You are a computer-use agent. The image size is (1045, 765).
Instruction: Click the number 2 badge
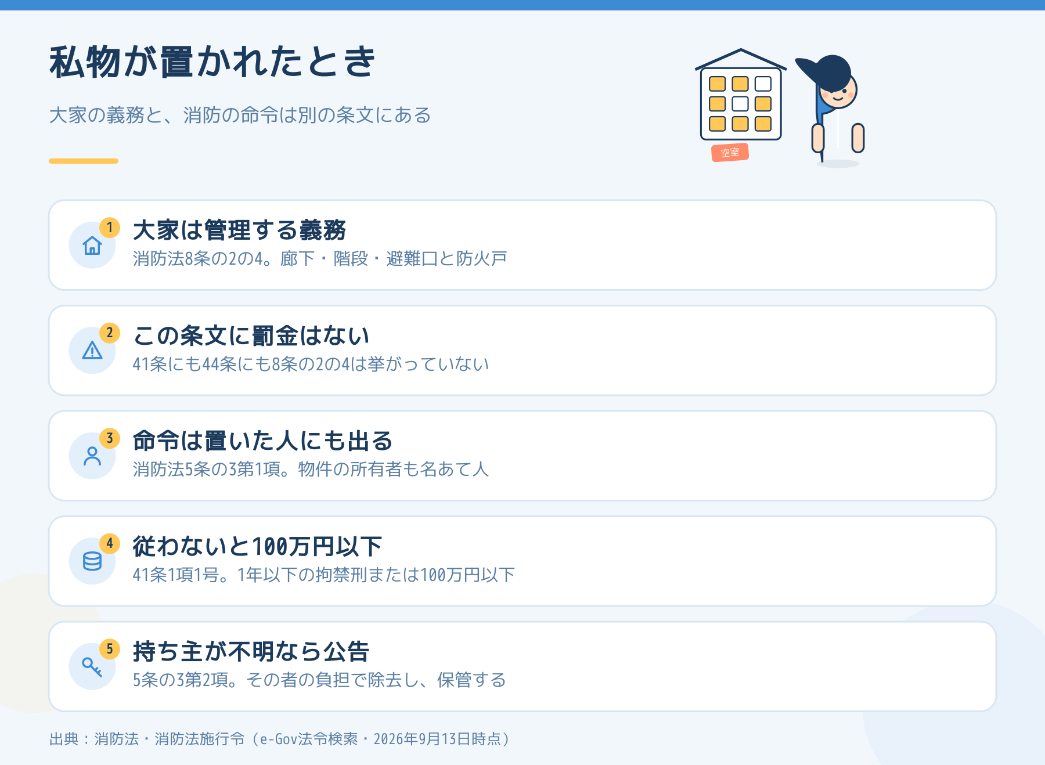[x=110, y=333]
